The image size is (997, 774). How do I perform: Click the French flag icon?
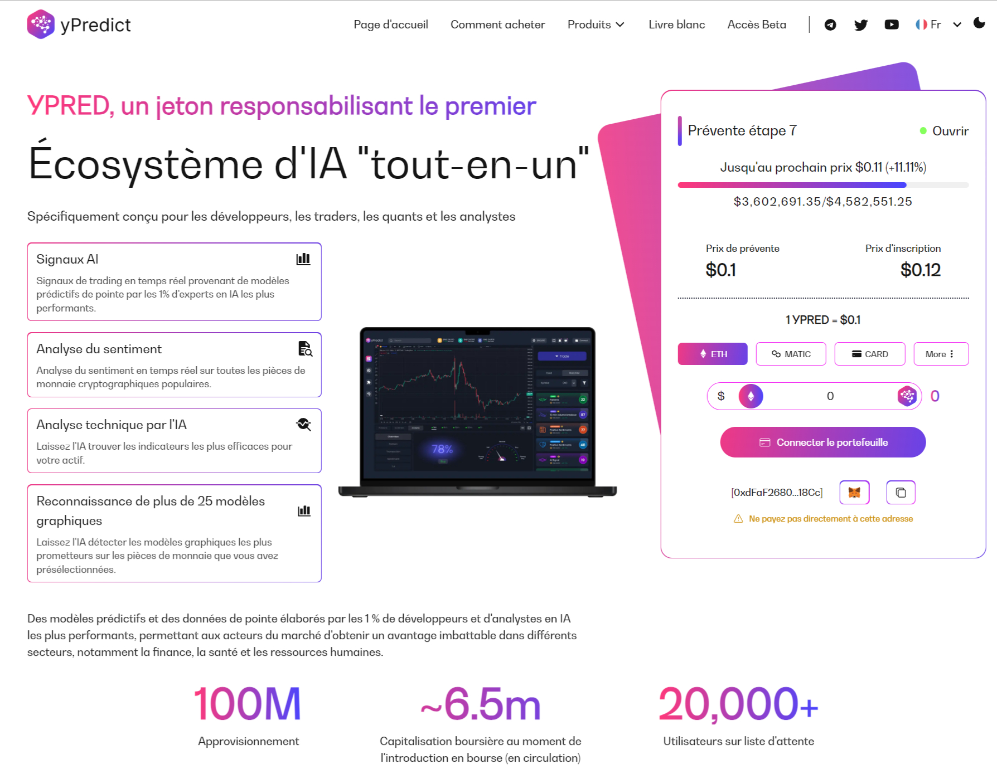click(921, 25)
